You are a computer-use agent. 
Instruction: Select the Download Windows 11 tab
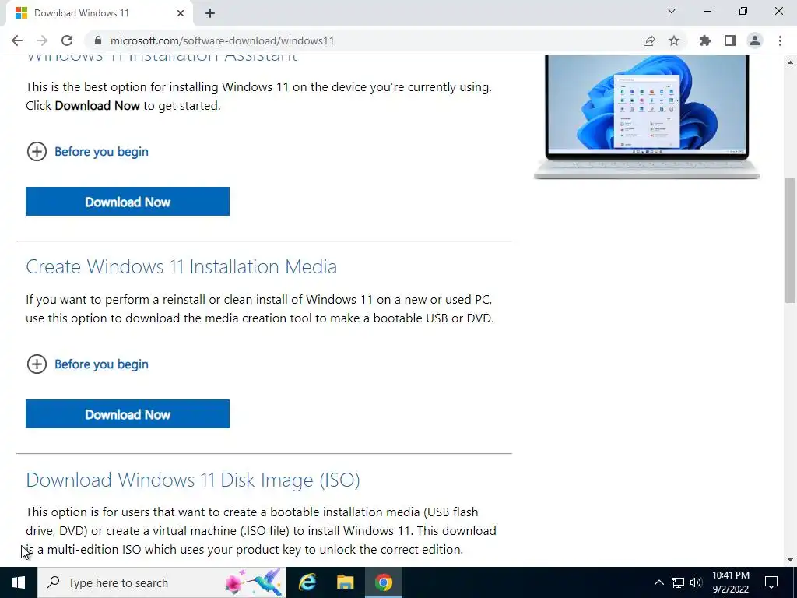coord(99,13)
